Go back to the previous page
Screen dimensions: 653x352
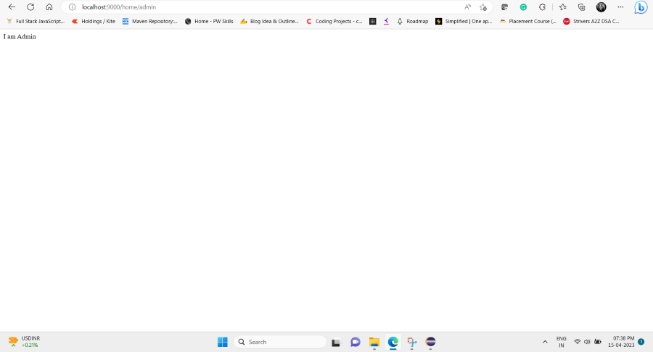(x=12, y=7)
